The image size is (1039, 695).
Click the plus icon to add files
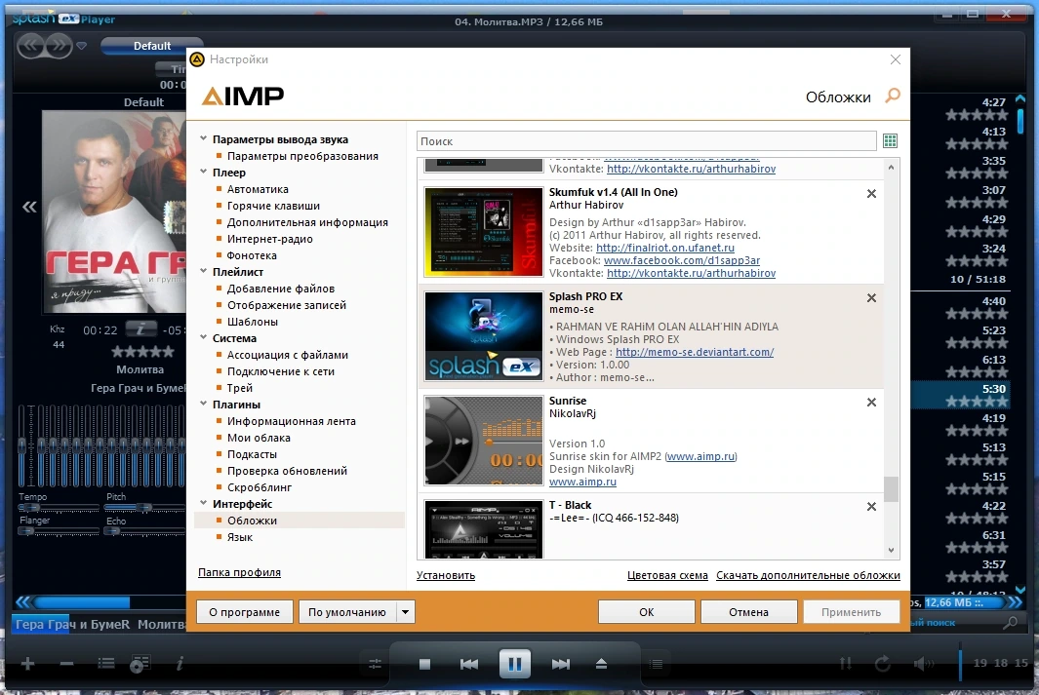click(28, 663)
